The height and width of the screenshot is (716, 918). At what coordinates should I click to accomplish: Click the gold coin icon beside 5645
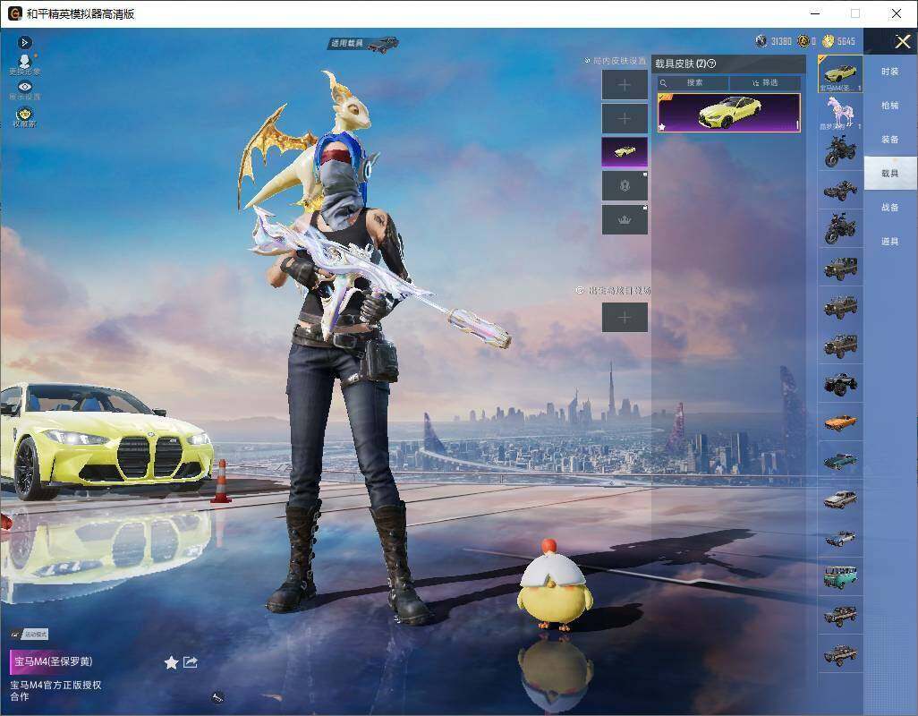[x=828, y=41]
